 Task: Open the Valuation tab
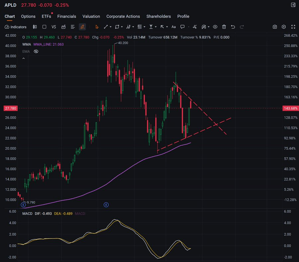pyautogui.click(x=91, y=16)
